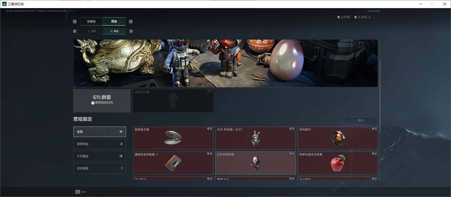Click the Esc 返回 back button
Image resolution: width=451 pixels, height=197 pixels.
81,192
